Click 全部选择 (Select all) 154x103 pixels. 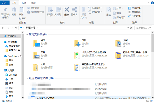(x=134, y=8)
